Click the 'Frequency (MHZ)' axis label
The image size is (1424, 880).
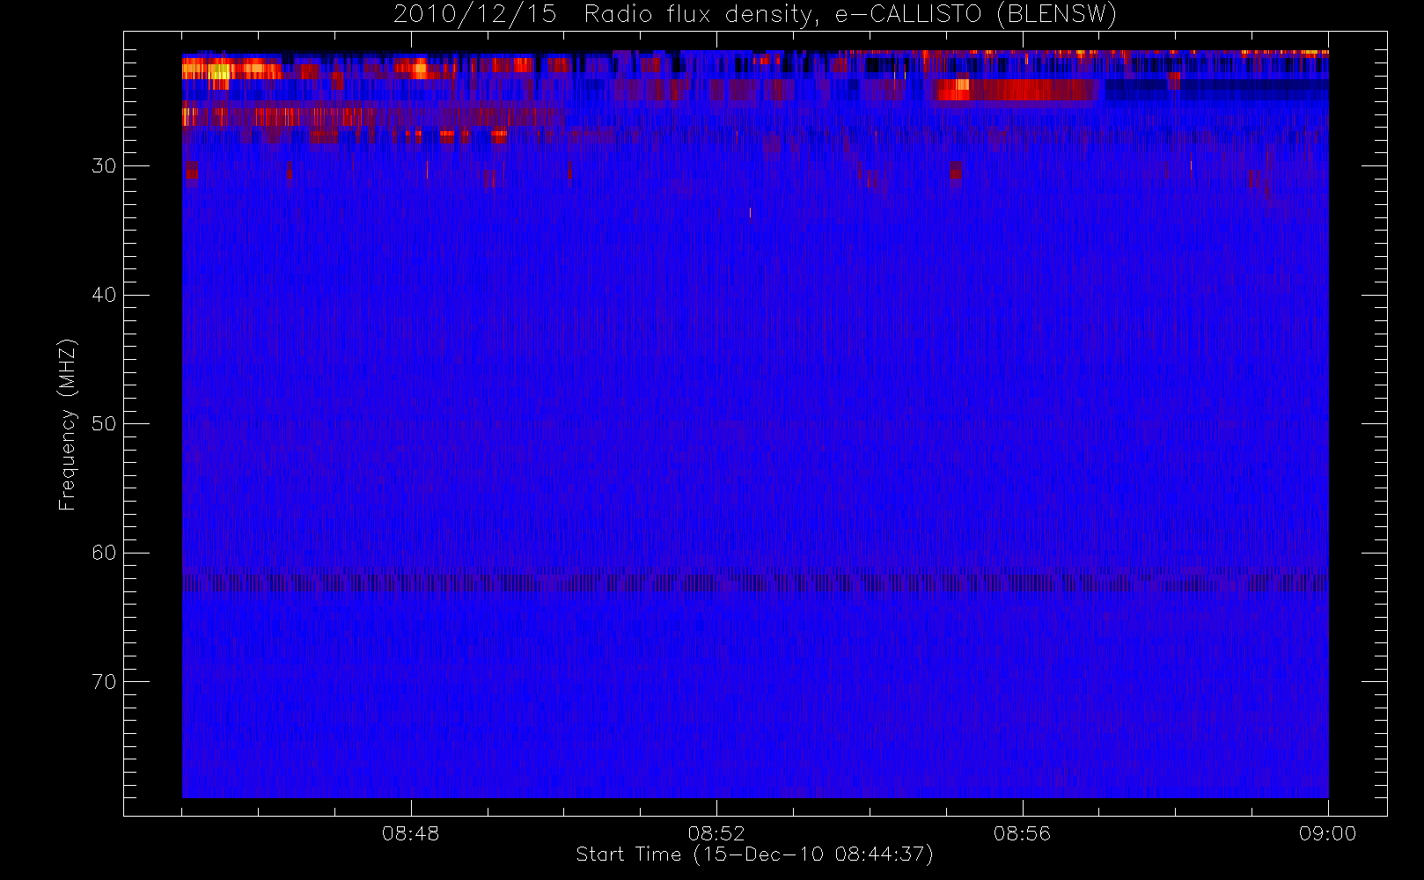click(x=67, y=424)
